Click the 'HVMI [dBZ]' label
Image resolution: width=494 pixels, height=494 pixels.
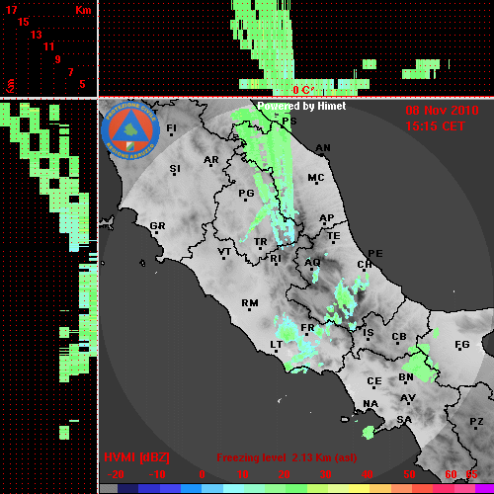point(136,457)
